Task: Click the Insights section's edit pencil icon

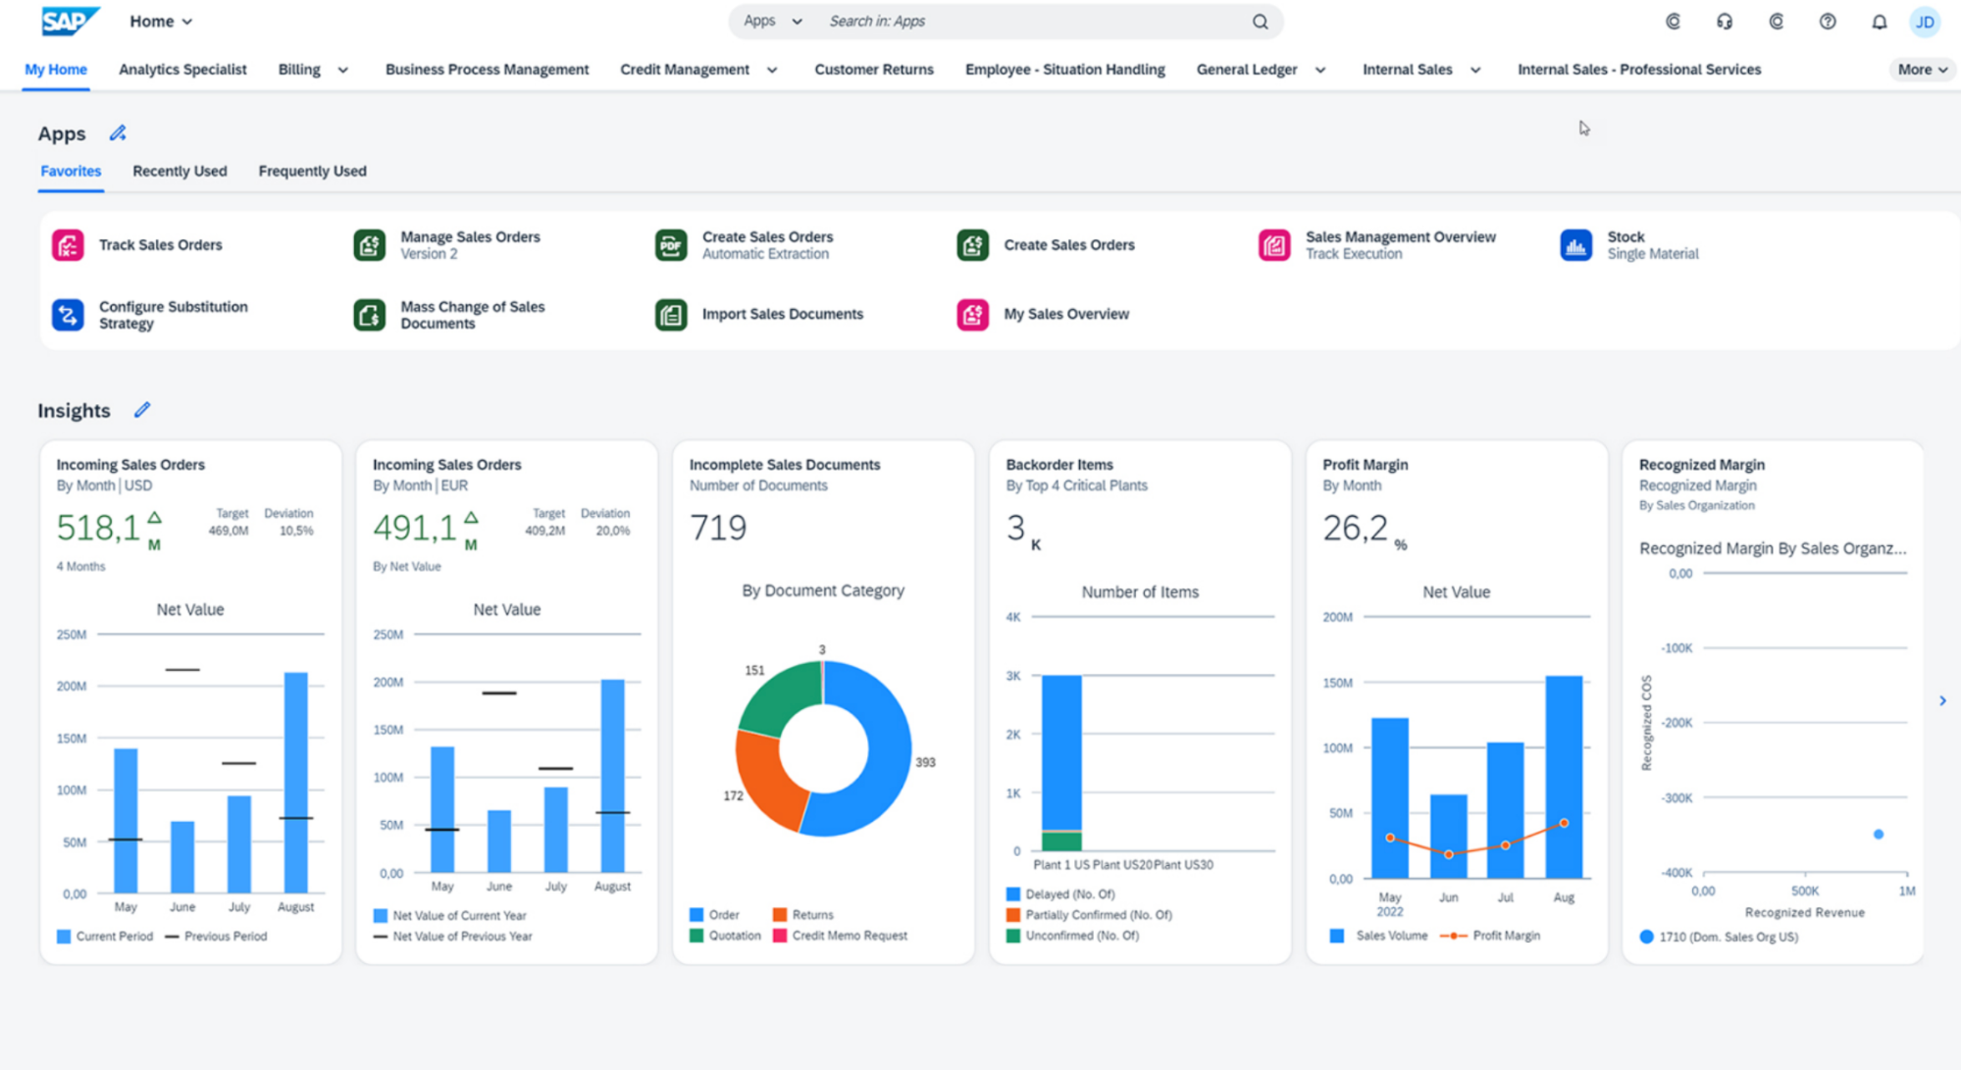Action: [142, 410]
